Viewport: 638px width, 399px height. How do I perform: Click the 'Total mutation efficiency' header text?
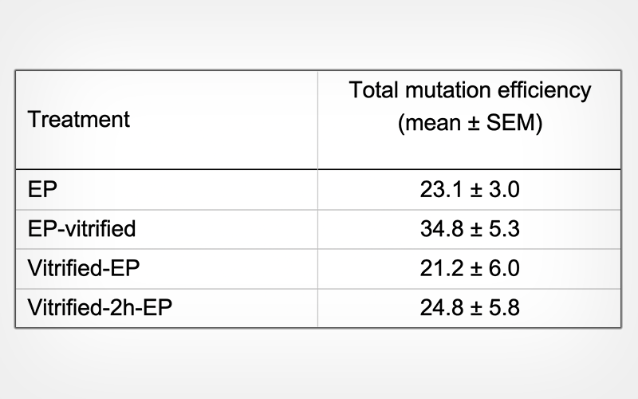pos(470,90)
